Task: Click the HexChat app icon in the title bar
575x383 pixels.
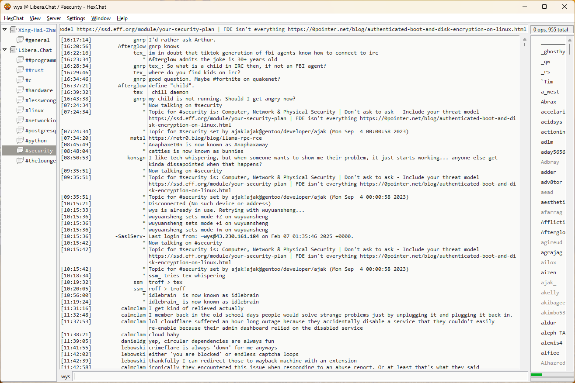Action: [7, 7]
